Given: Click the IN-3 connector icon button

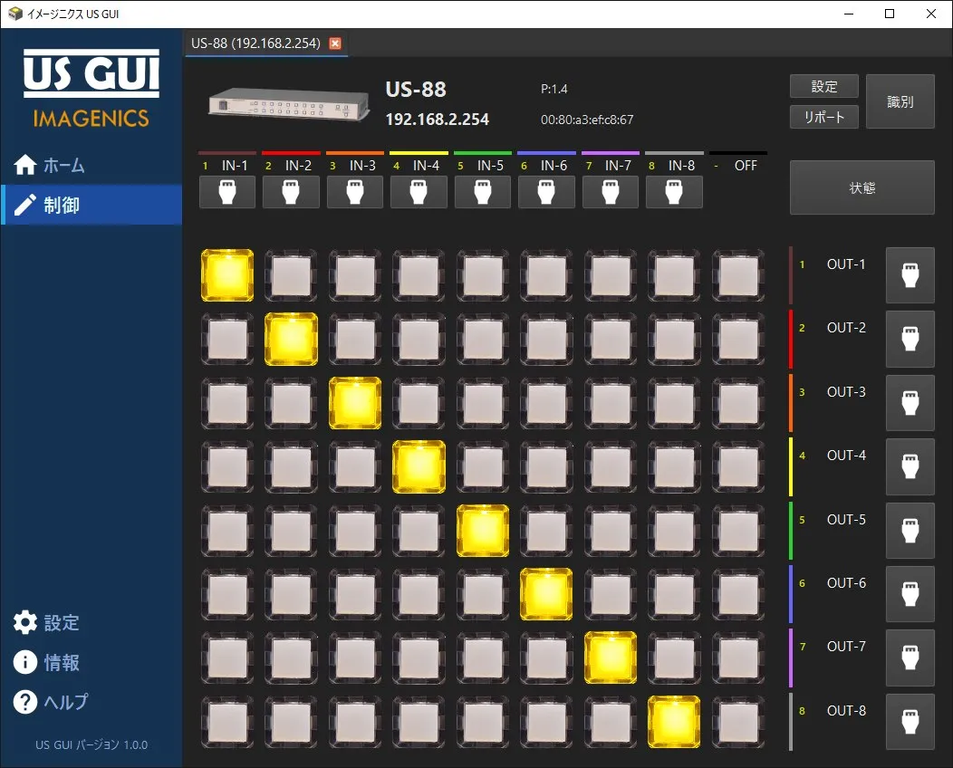Looking at the screenshot, I should coord(355,193).
